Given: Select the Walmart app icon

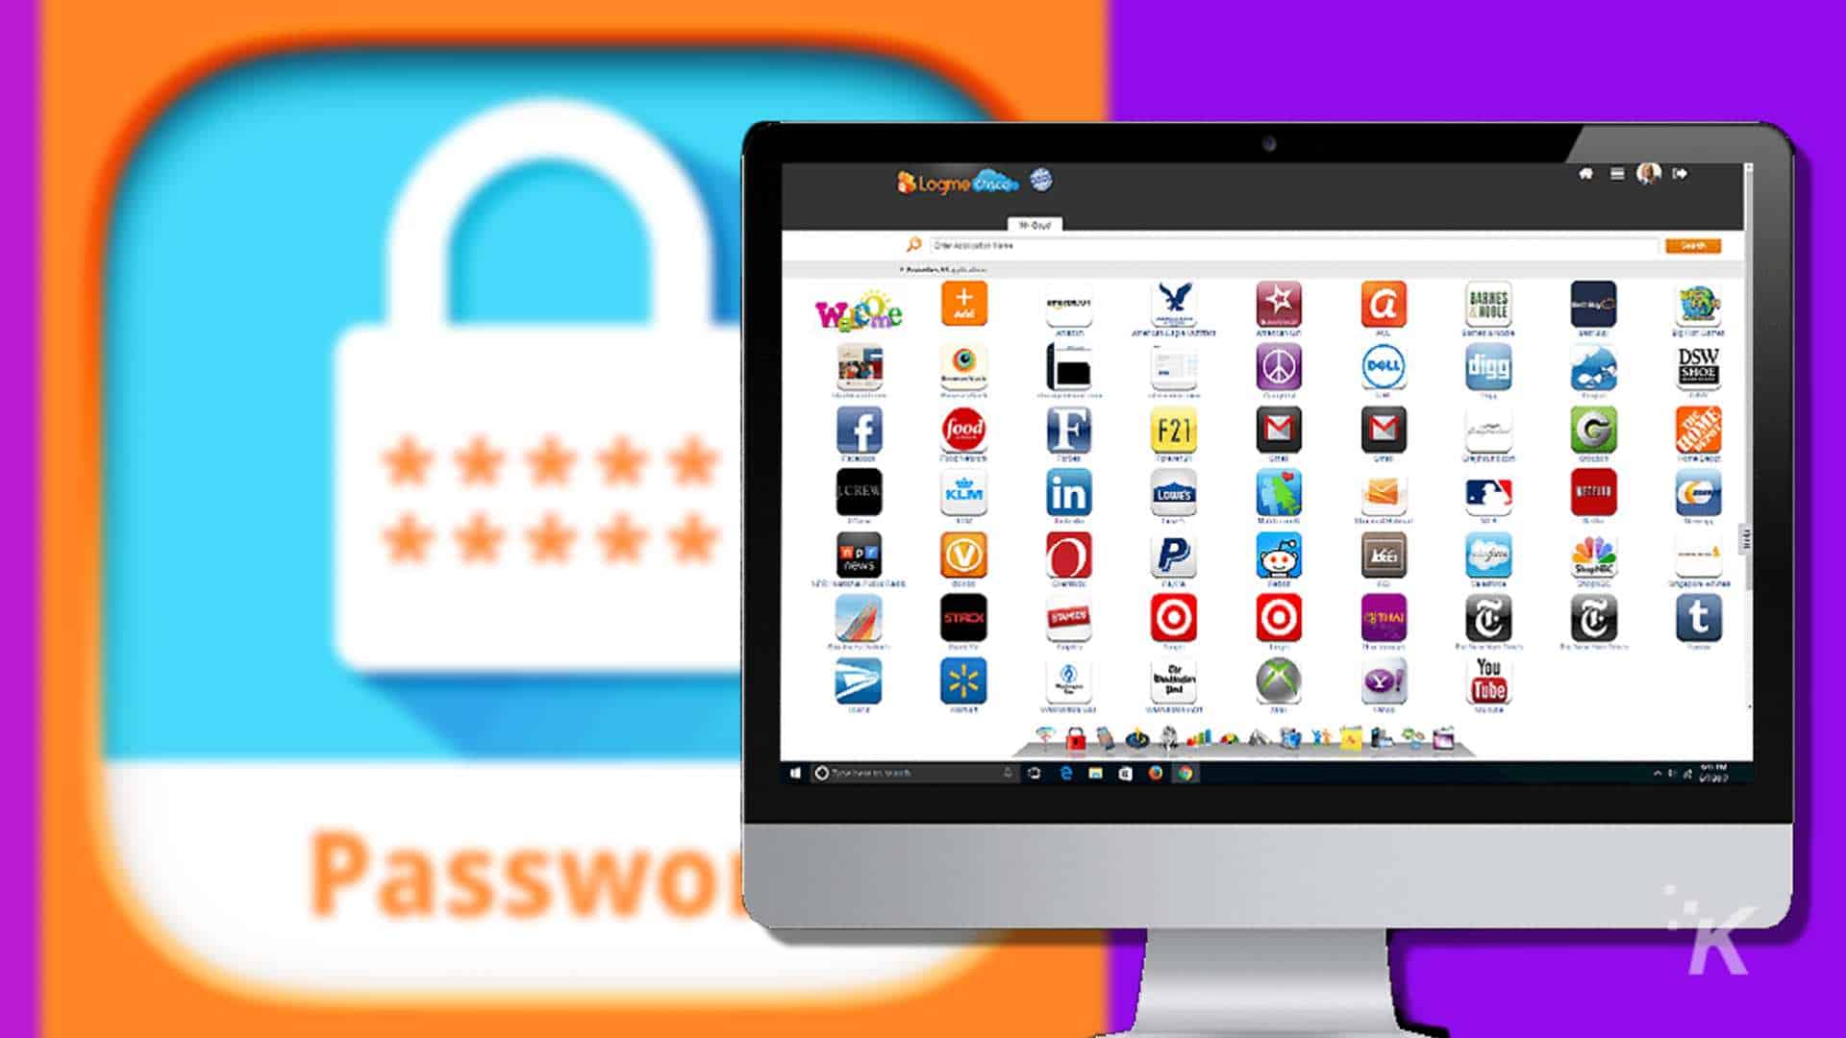Looking at the screenshot, I should coord(962,680).
